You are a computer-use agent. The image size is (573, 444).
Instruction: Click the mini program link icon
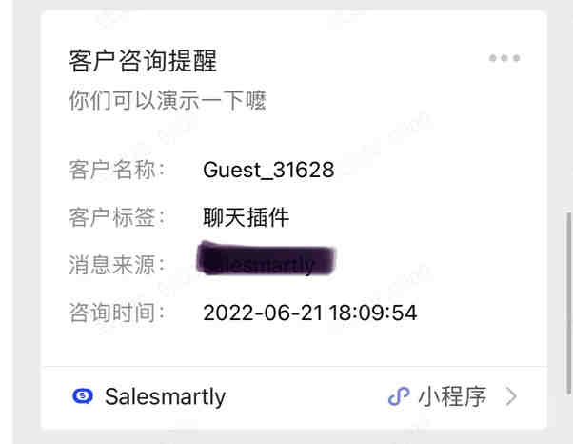click(x=398, y=396)
